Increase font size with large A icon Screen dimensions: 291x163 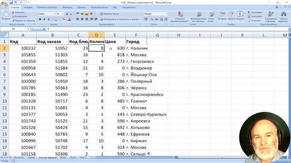coord(67,14)
